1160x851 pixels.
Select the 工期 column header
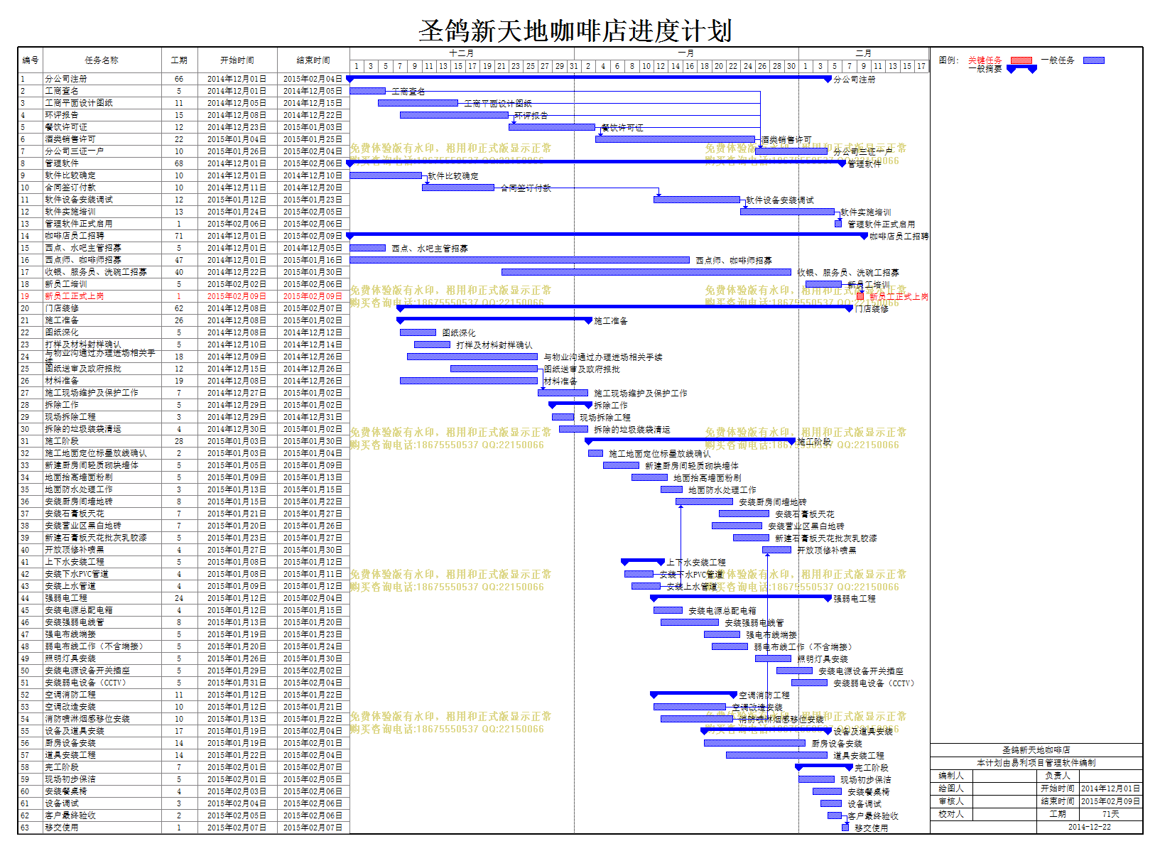point(179,60)
